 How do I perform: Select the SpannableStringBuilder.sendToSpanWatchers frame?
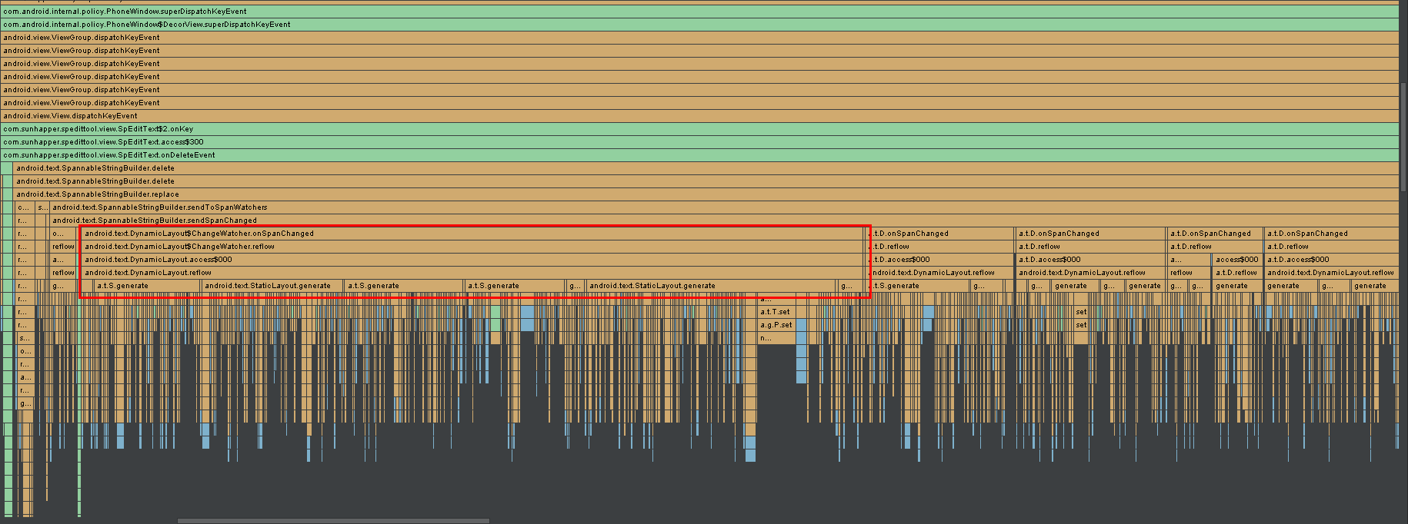(724, 207)
